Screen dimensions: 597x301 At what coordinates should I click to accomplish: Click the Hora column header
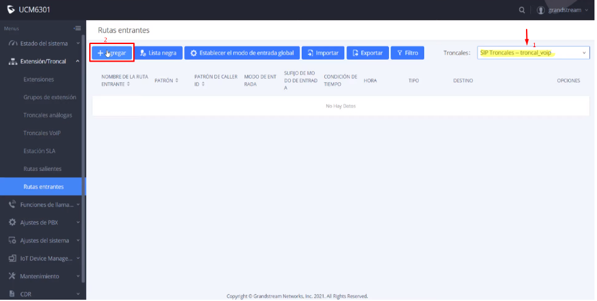point(370,80)
